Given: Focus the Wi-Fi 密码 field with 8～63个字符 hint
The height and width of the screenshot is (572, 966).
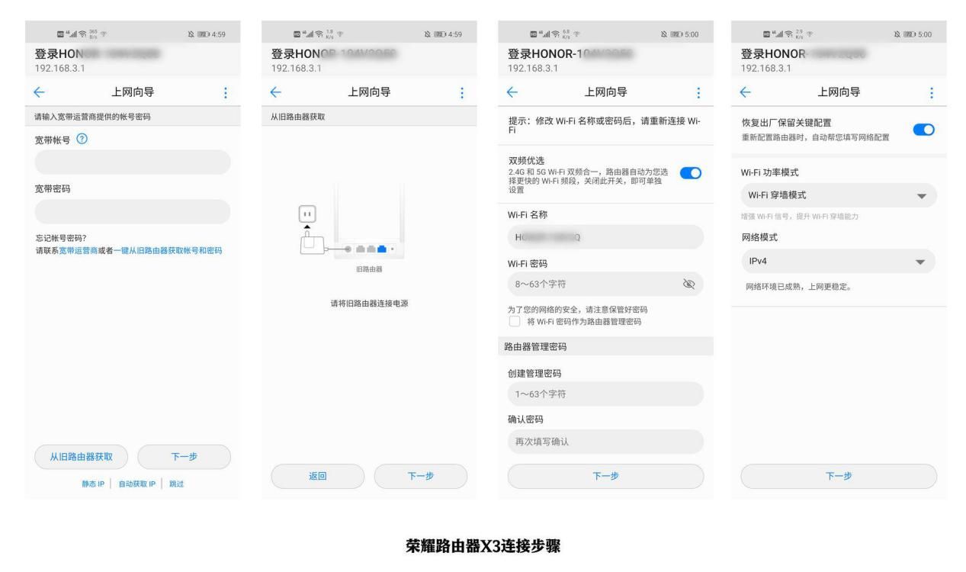Looking at the screenshot, I should click(605, 284).
